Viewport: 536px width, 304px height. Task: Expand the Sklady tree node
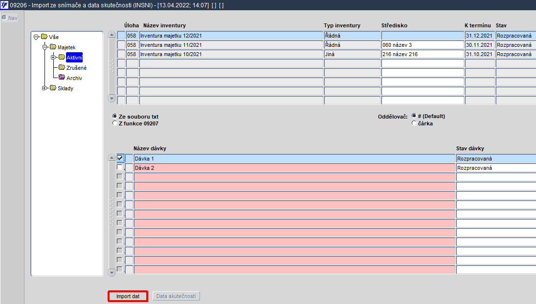45,88
